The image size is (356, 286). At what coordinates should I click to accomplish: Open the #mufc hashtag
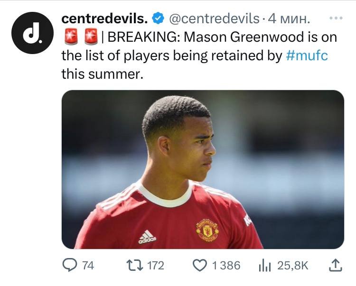click(x=307, y=55)
